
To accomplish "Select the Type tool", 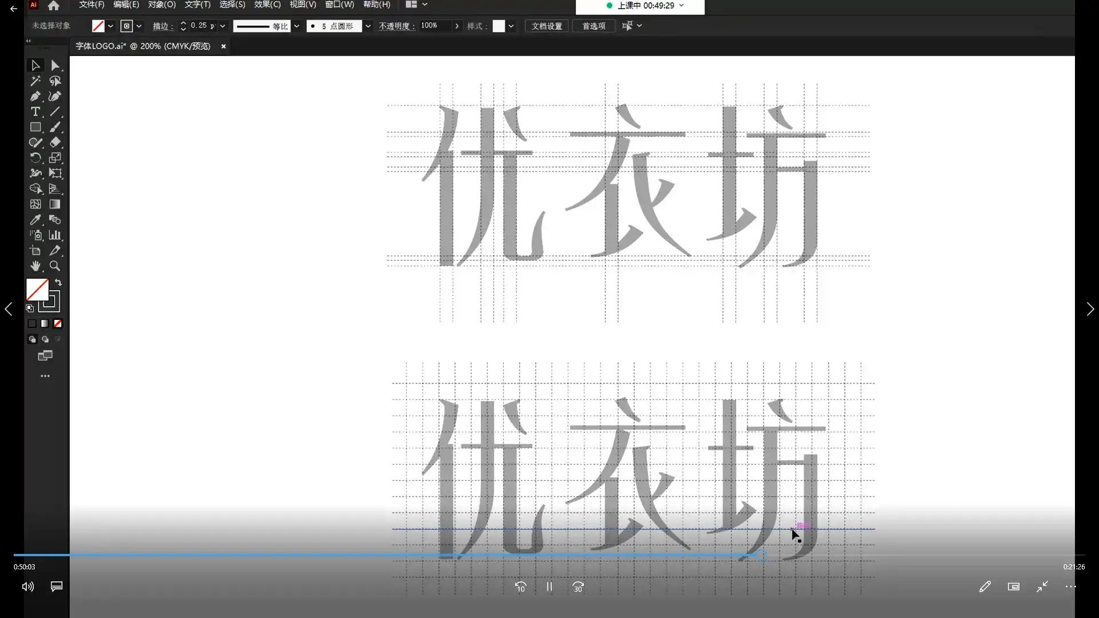I will pyautogui.click(x=35, y=112).
